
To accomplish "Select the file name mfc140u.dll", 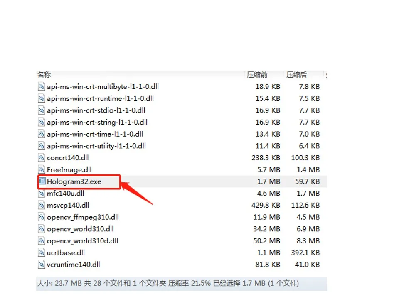I will (x=66, y=193).
